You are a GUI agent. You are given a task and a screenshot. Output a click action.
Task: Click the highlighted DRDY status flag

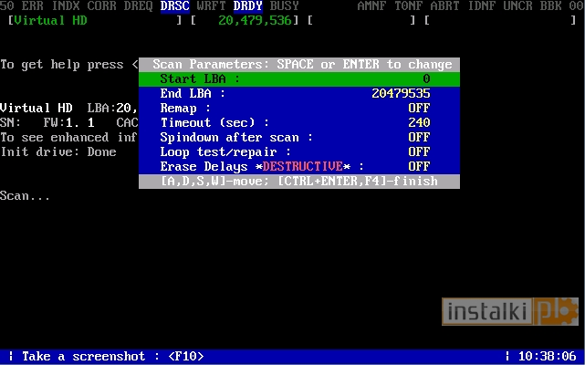coord(247,6)
